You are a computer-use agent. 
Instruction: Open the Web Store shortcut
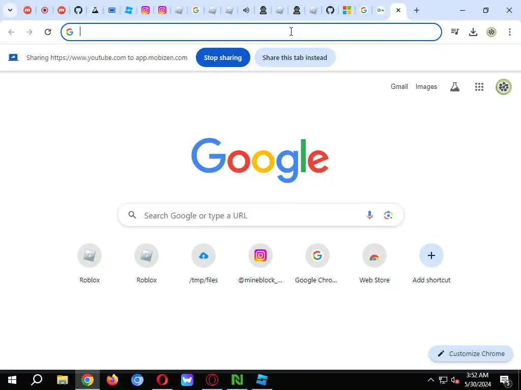tap(374, 264)
